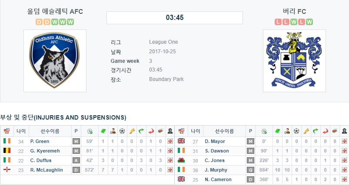Screen dimensions: 349x185
Task: Open player R. McLaughlin
Action: (x=47, y=170)
